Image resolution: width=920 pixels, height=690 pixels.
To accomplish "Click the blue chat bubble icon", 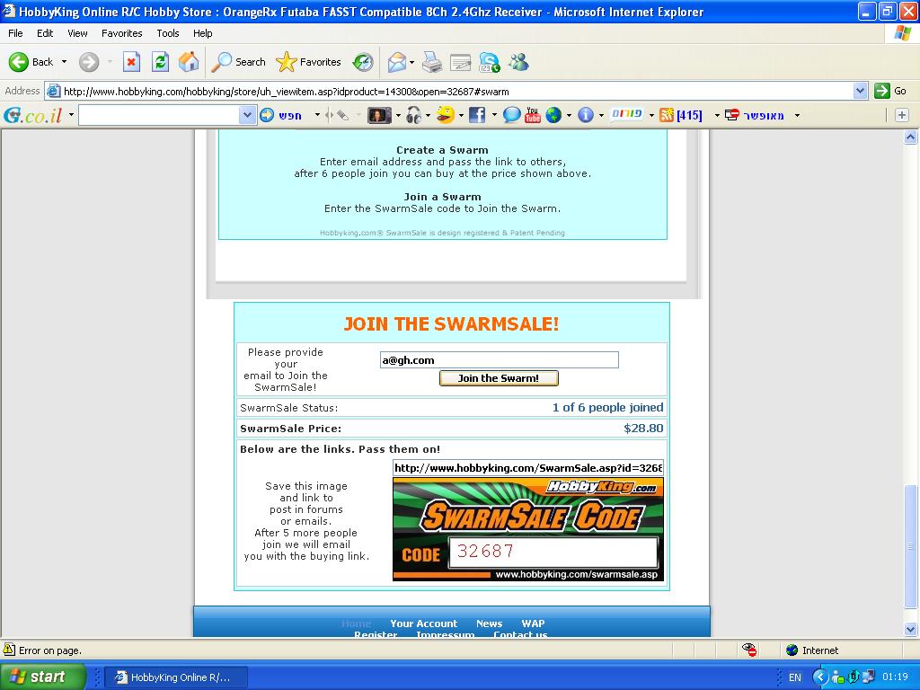I will click(511, 115).
